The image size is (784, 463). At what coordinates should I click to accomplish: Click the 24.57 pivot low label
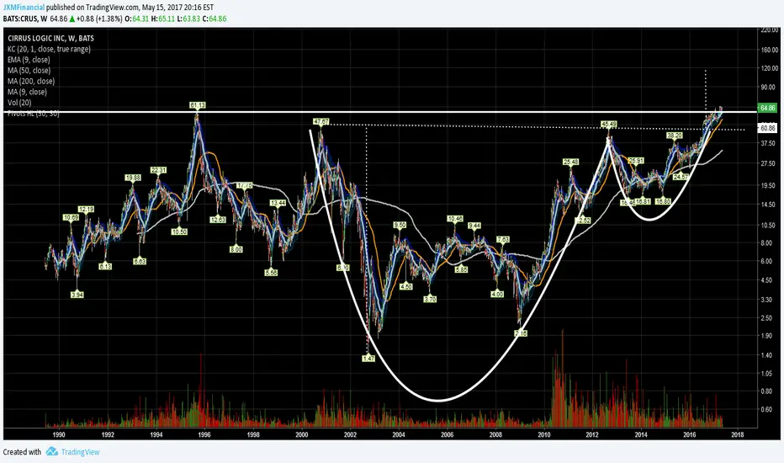point(681,177)
